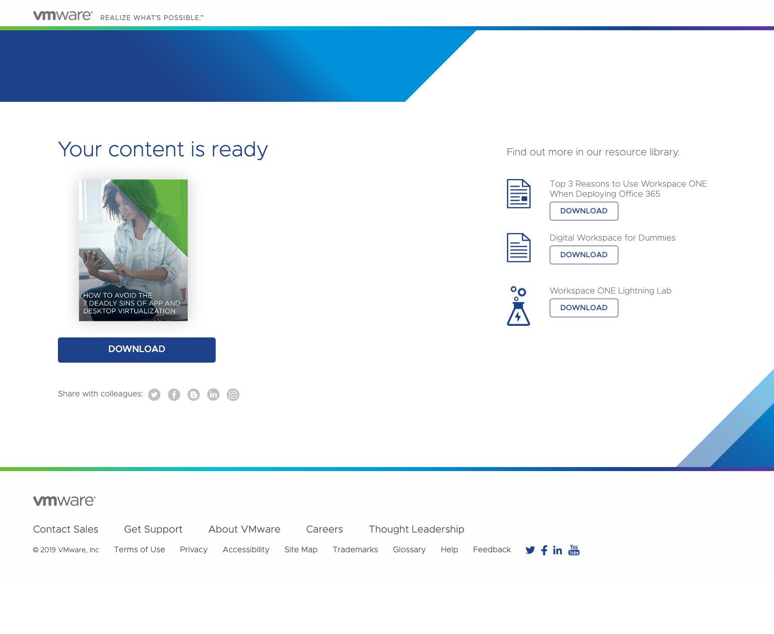Image resolution: width=774 pixels, height=634 pixels.
Task: Click the 7 Deadly Sins ebook cover
Action: click(x=134, y=250)
